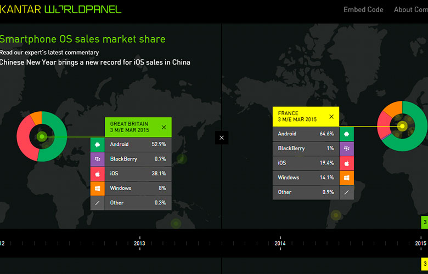This screenshot has height=274, width=428.
Task: Click Windows icon in Great Britain panel
Action: 98,189
